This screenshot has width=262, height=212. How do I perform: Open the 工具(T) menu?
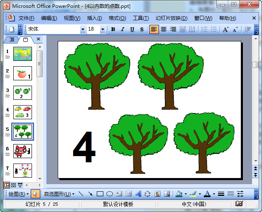141,18
